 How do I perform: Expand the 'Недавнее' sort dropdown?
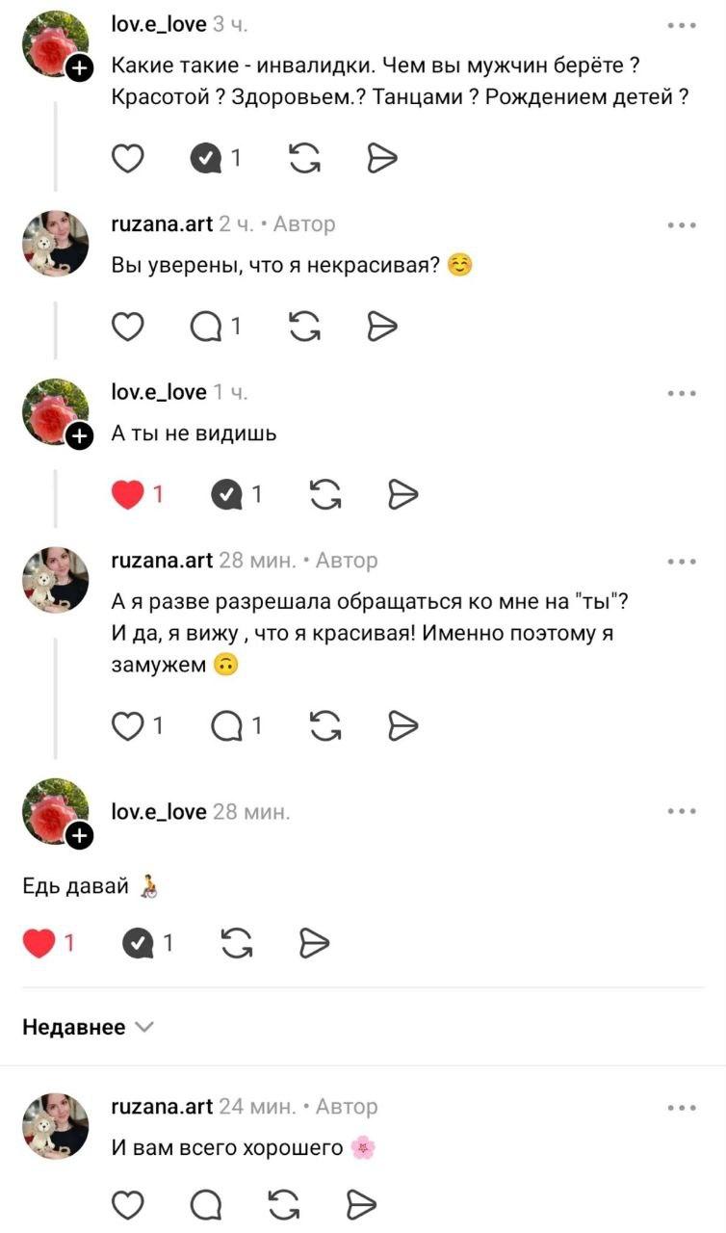coord(88,1027)
